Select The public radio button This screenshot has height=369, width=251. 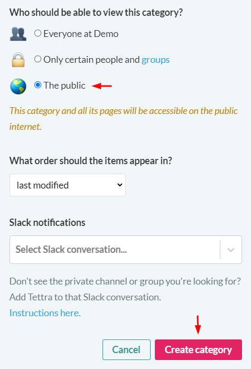coord(38,84)
